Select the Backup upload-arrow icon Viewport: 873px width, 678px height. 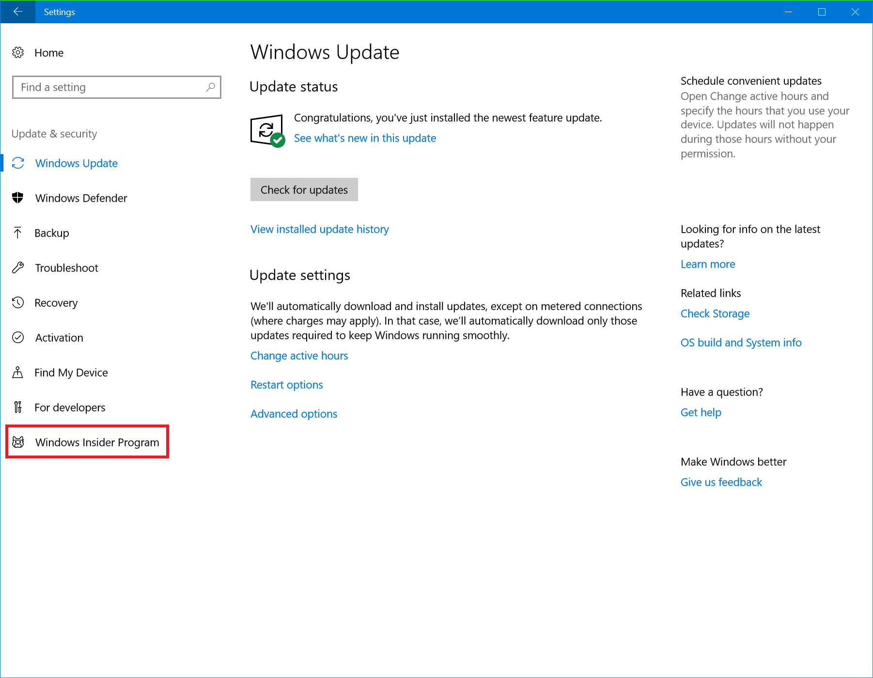click(18, 233)
